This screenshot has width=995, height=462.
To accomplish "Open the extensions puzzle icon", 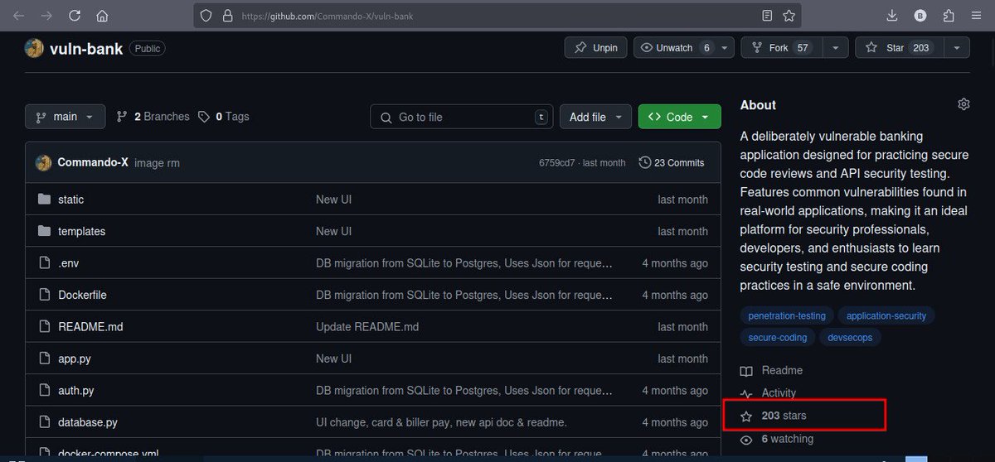I will (949, 16).
